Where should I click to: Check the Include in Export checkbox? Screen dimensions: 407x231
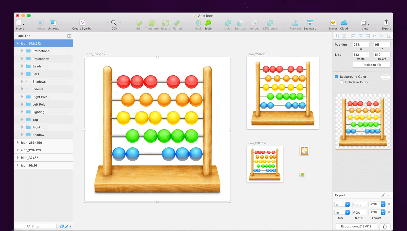(342, 82)
